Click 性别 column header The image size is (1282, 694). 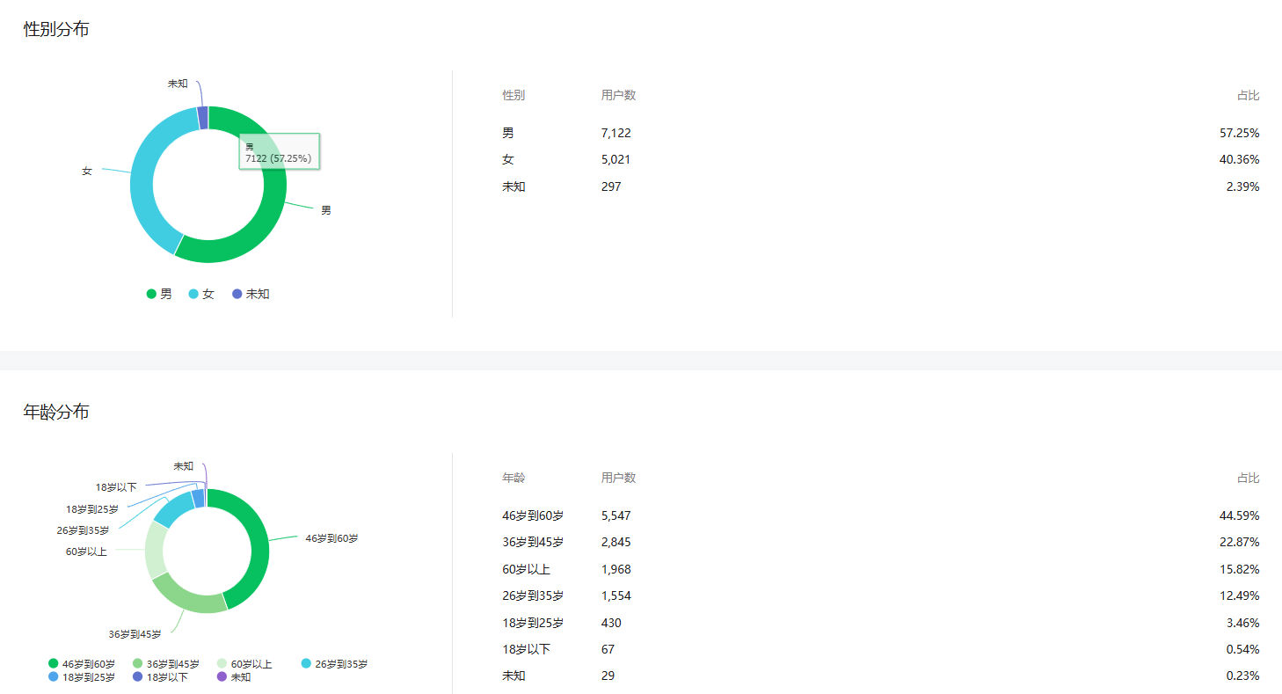tap(514, 95)
